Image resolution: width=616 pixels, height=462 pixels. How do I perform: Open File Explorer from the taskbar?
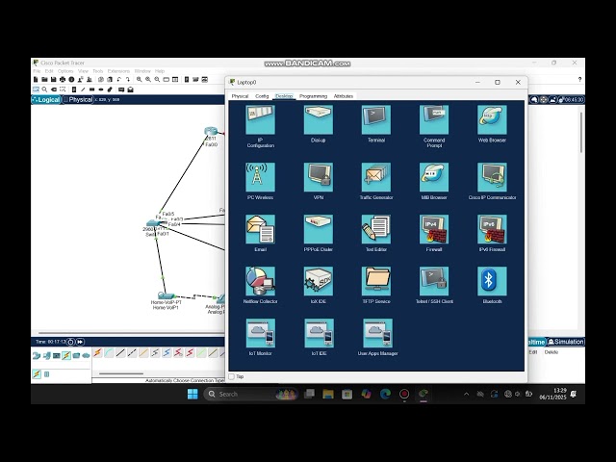[x=328, y=394]
